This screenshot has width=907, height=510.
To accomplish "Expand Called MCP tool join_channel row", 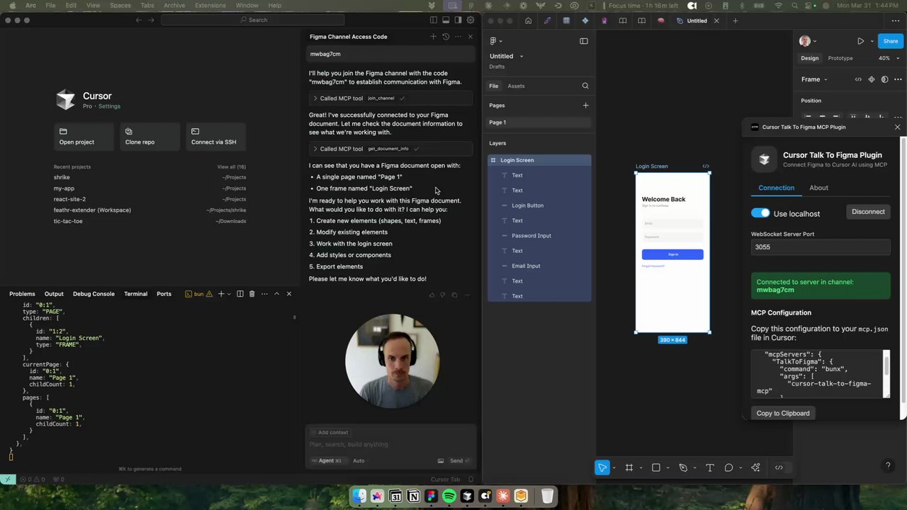I will pyautogui.click(x=391, y=98).
